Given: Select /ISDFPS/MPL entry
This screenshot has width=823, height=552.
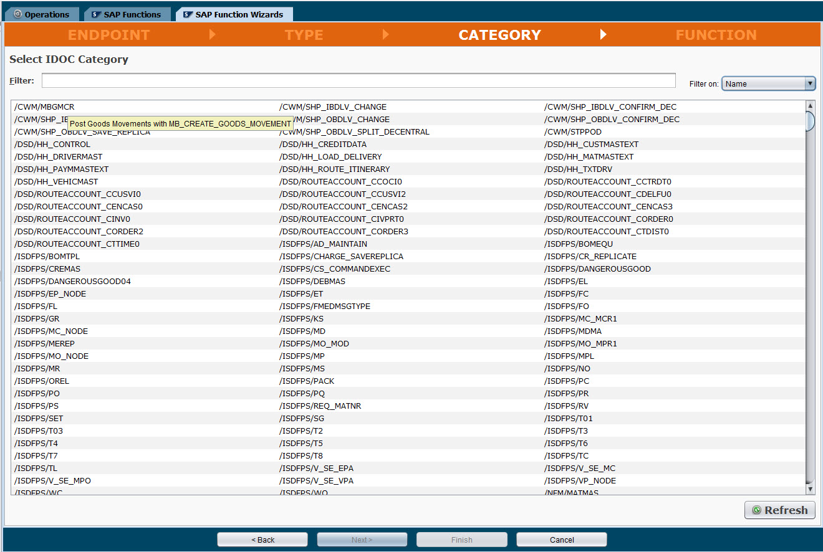Looking at the screenshot, I should click(x=569, y=356).
